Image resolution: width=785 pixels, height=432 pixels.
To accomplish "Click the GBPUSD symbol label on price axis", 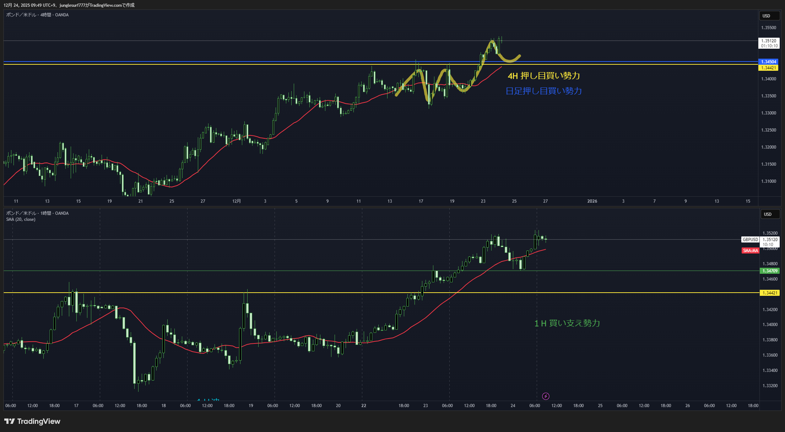I will 750,240.
